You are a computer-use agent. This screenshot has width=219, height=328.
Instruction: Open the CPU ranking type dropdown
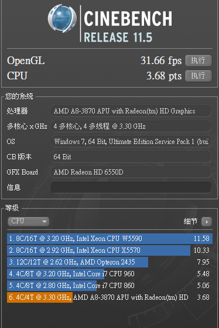[29, 222]
